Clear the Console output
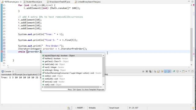Image resolution: width=196 pixels, height=110 pixels. (155, 71)
